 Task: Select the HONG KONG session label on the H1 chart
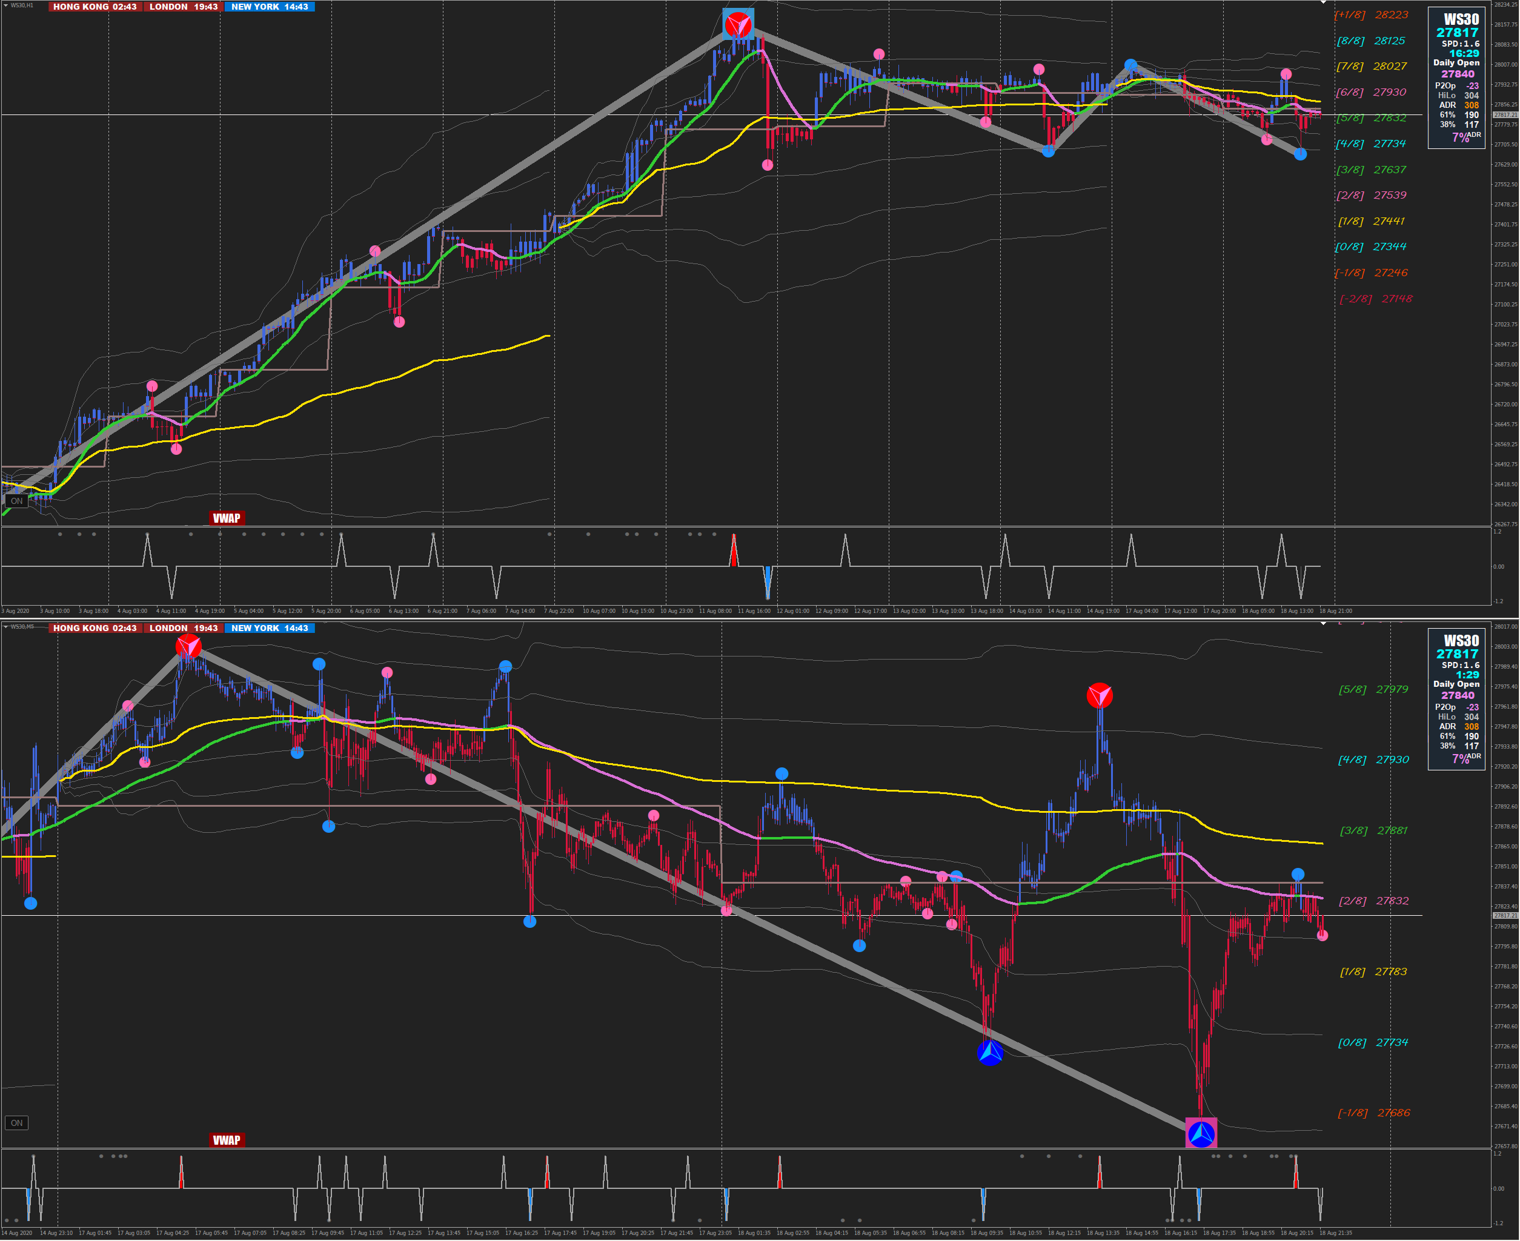(x=95, y=7)
